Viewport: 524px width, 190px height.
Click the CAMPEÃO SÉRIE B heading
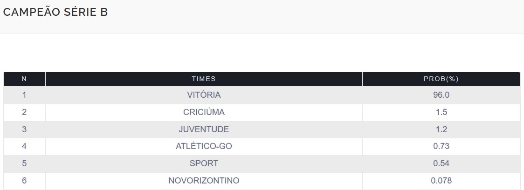point(55,13)
